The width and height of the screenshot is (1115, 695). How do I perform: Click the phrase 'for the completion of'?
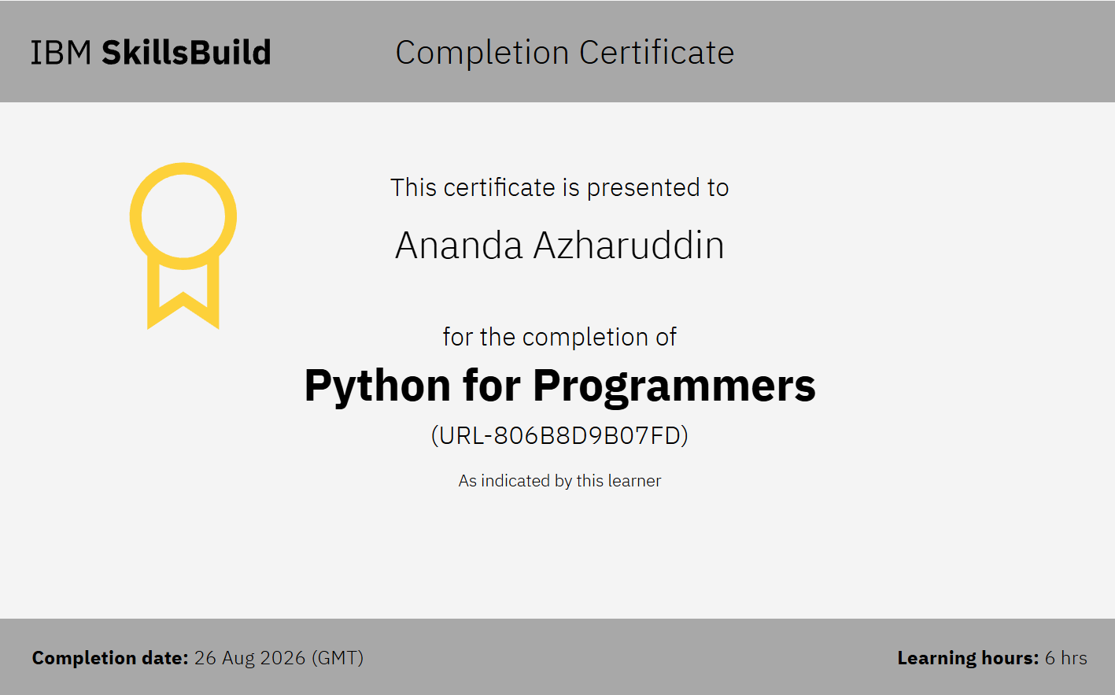tap(559, 337)
